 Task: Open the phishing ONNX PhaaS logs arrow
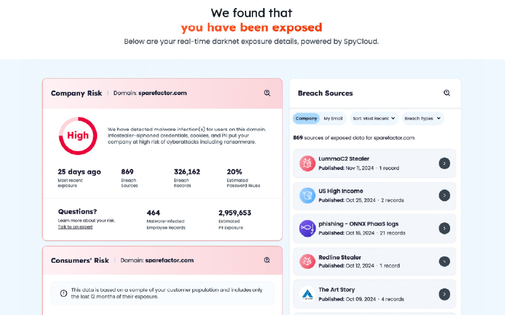pos(444,228)
